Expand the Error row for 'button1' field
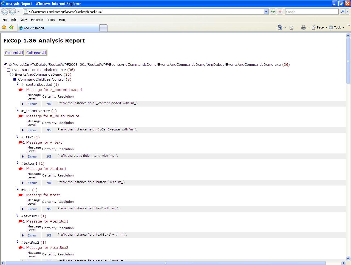 point(23,183)
